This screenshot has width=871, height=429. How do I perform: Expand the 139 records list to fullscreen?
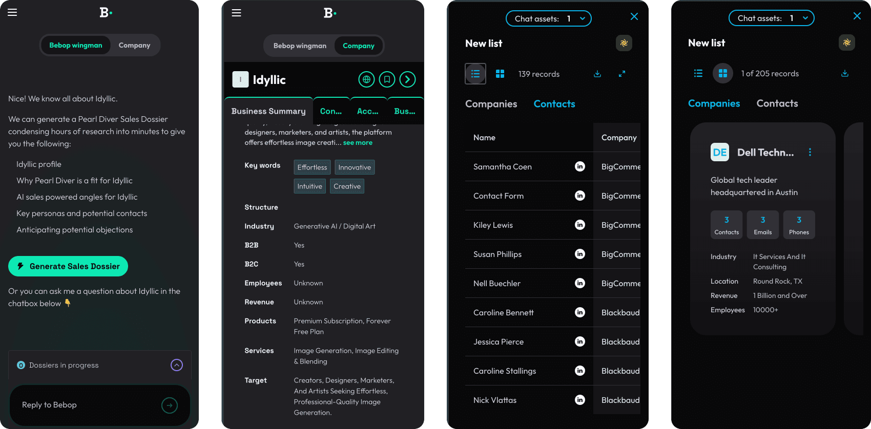pos(622,74)
